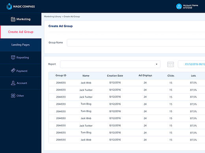Sort by Ad Displays column header
205x153 pixels.
(x=145, y=75)
